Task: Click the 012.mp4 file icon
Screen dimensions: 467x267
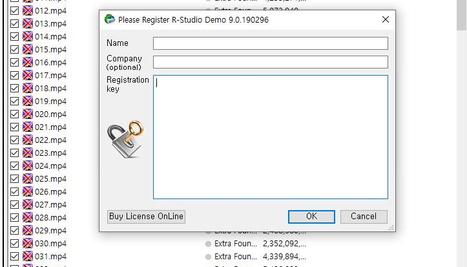Action: coord(28,11)
